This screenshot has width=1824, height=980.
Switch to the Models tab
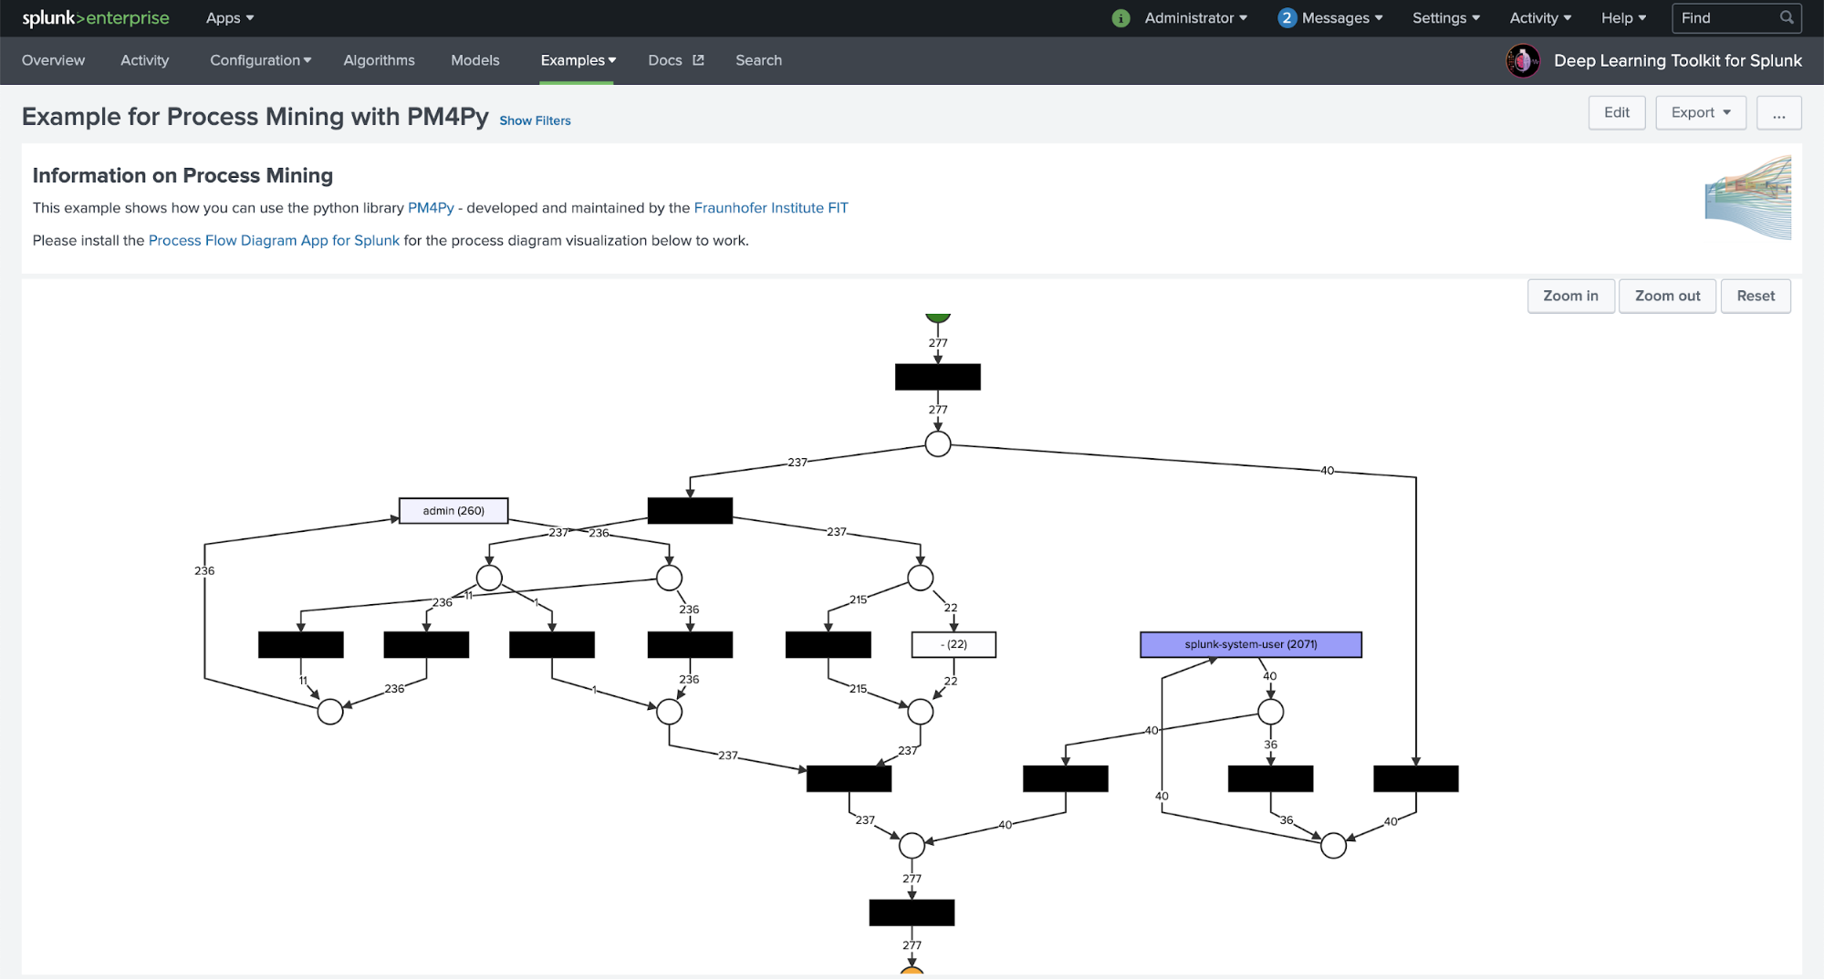[475, 60]
